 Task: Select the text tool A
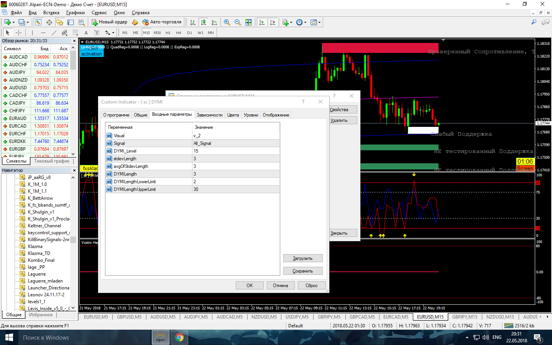click(x=86, y=33)
